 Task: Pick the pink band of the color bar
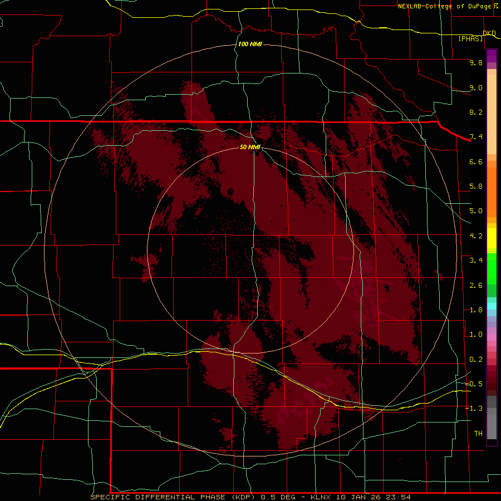(x=492, y=337)
